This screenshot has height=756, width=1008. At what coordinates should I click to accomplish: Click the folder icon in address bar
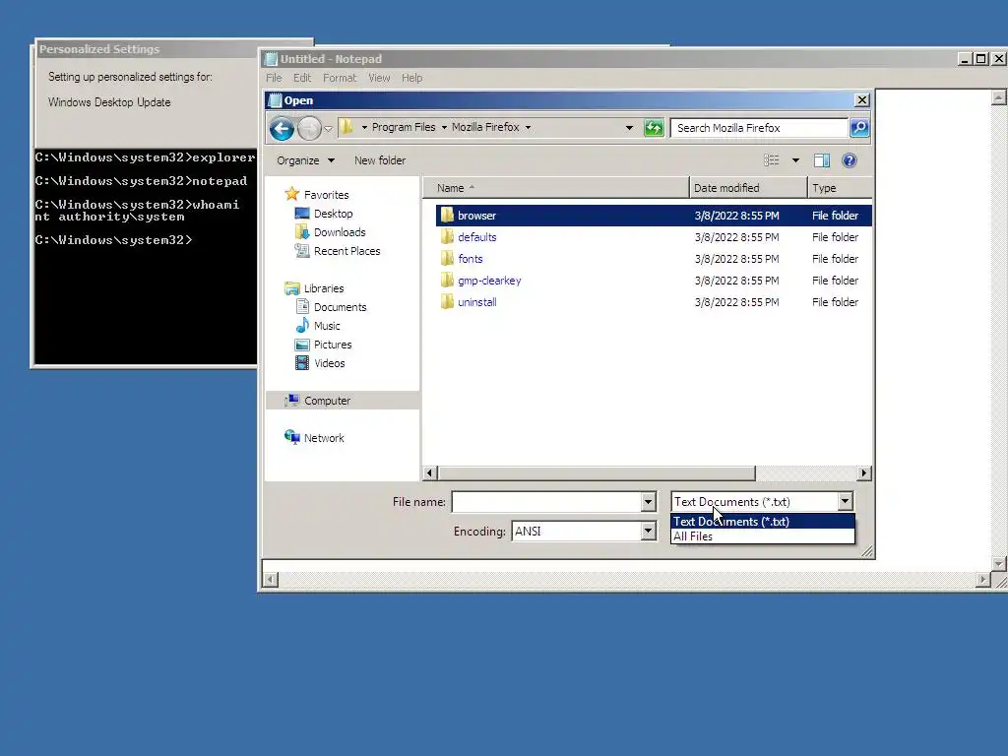(346, 127)
